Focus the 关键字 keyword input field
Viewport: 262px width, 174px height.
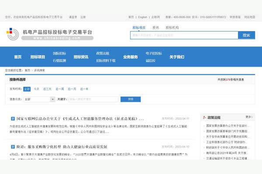pos(93,99)
